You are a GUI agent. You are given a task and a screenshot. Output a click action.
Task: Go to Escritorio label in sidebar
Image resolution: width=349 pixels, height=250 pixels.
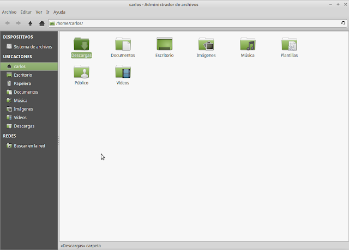pos(23,75)
